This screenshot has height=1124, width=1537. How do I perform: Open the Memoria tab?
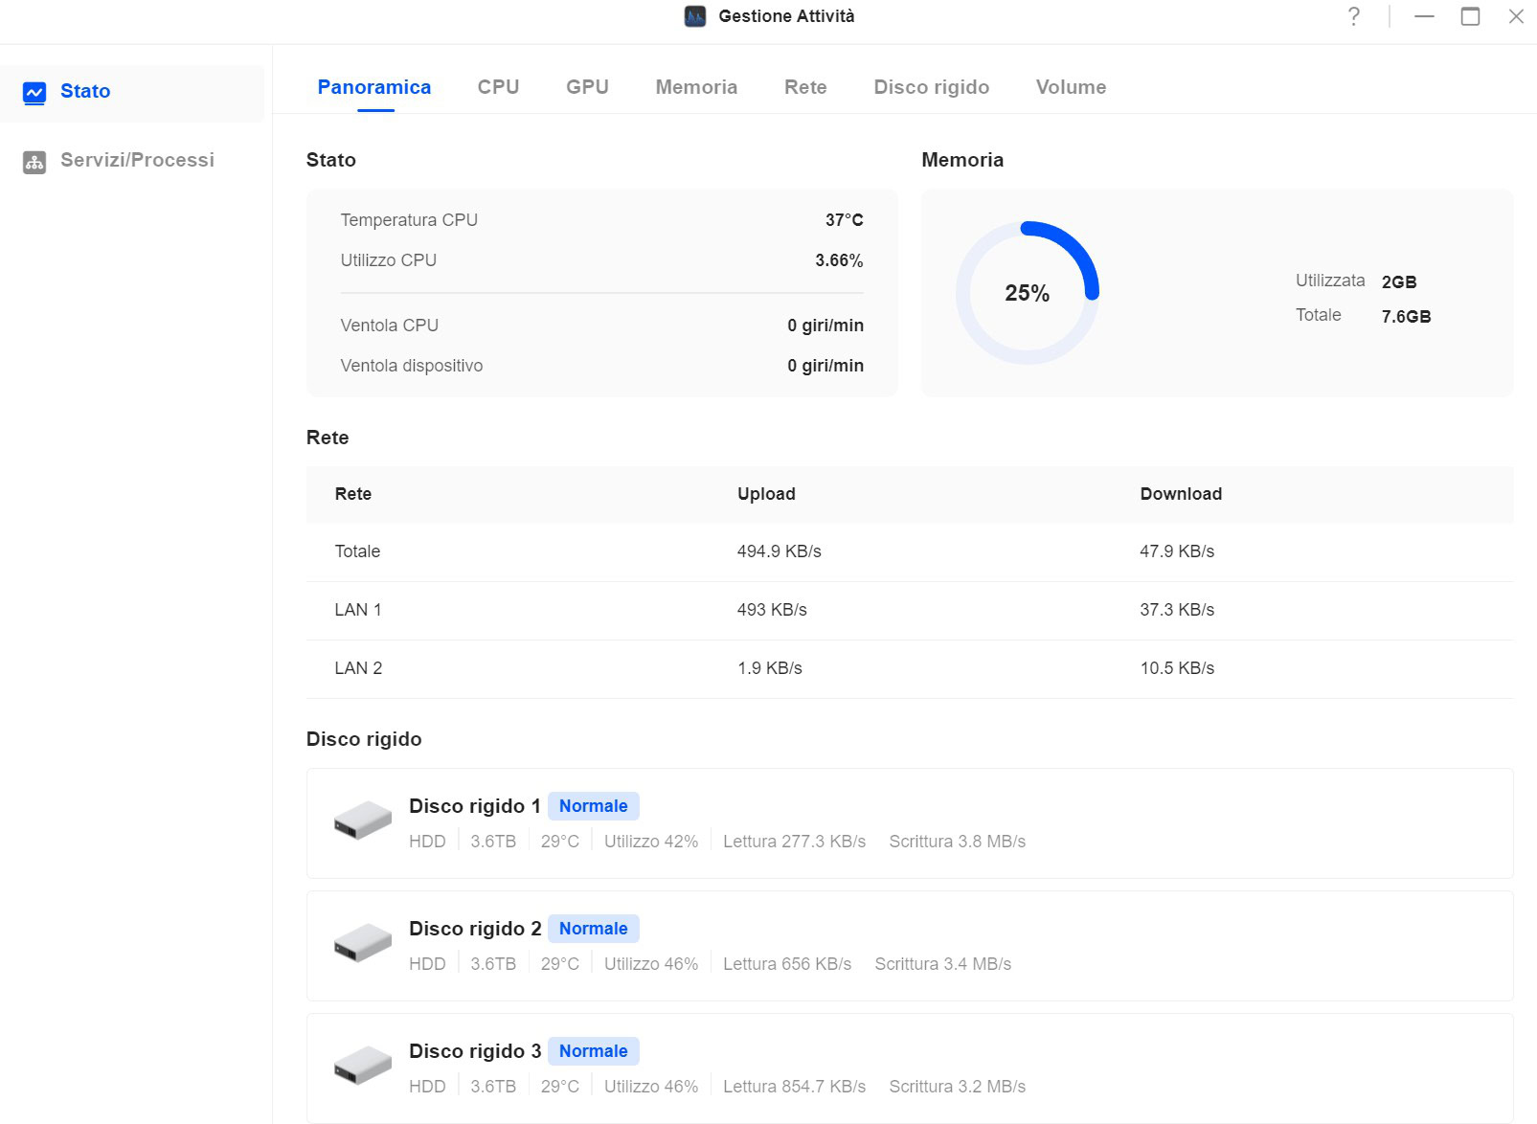[696, 87]
